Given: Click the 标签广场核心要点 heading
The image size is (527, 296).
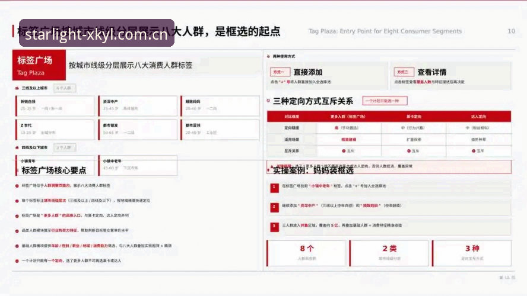Looking at the screenshot, I should 54,170.
